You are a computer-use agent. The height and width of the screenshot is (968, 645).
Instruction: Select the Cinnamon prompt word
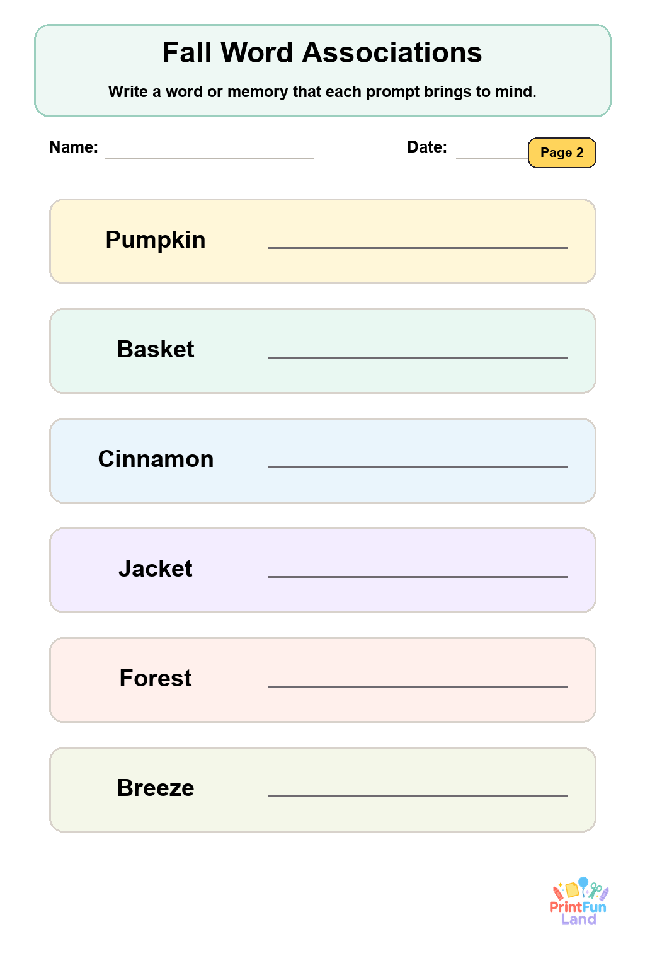[x=156, y=459]
